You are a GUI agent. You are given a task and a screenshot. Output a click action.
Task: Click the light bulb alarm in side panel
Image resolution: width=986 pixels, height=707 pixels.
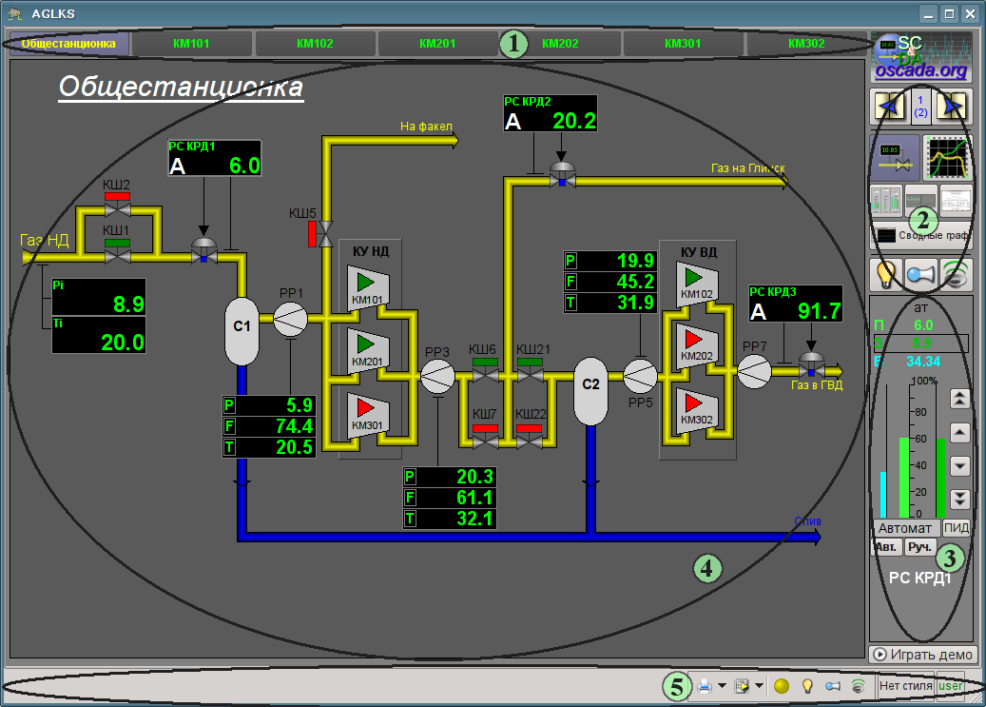886,274
